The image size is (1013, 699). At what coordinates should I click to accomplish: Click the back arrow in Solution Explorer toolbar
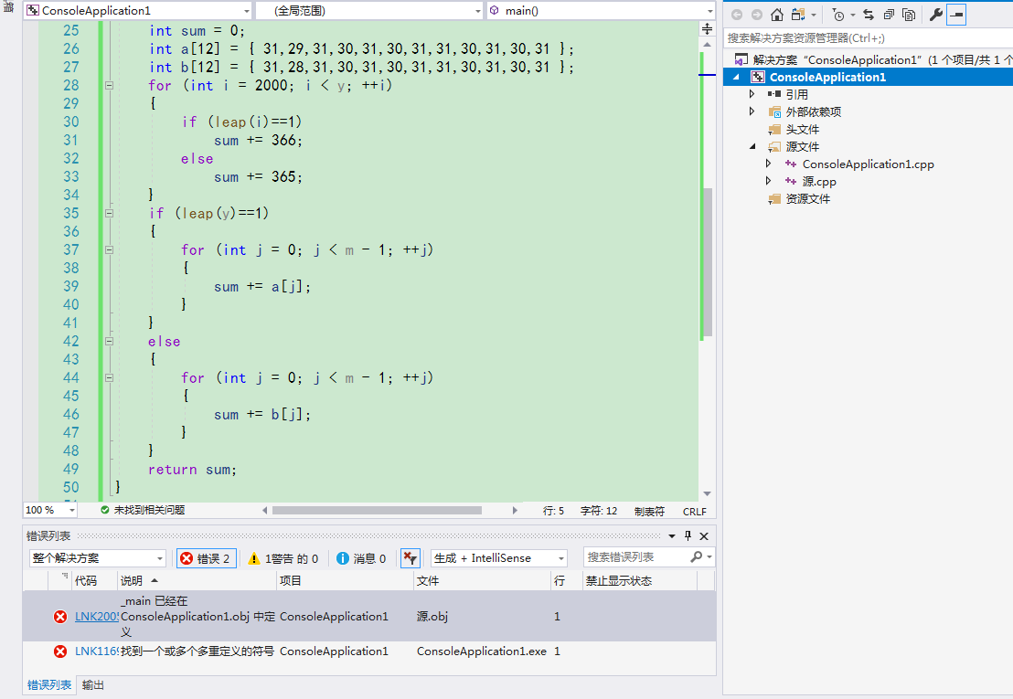click(737, 15)
